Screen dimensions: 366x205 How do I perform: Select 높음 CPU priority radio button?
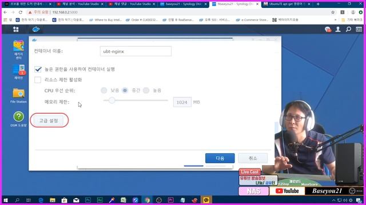(146, 91)
